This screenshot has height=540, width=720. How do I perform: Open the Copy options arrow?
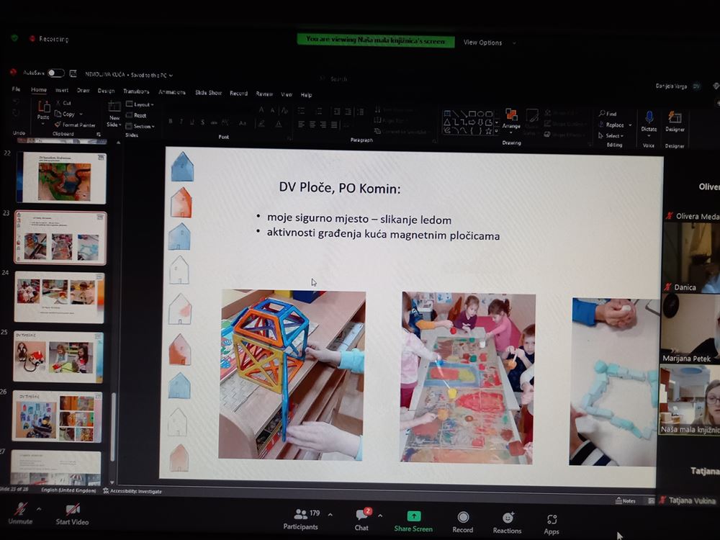[81, 114]
